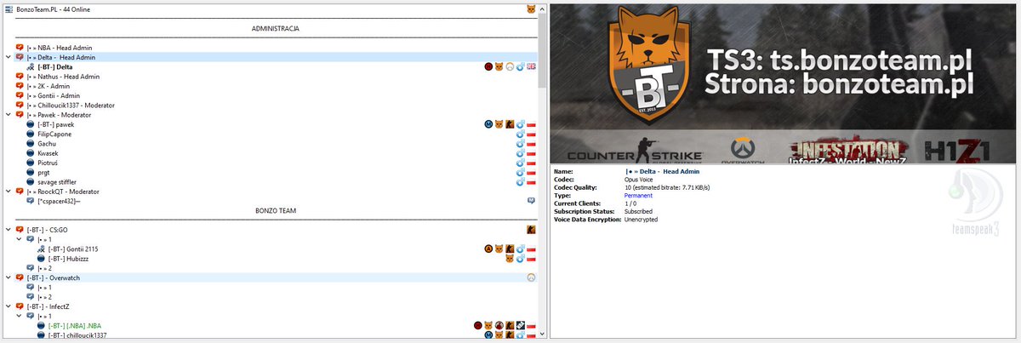Click the red badge on [.NBA] .NBA row
Image resolution: width=1021 pixels, height=343 pixels.
478,325
